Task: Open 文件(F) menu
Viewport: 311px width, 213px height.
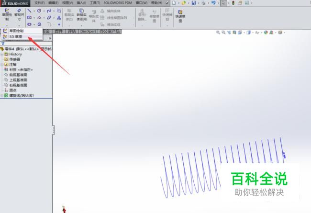Action: pos(39,3)
